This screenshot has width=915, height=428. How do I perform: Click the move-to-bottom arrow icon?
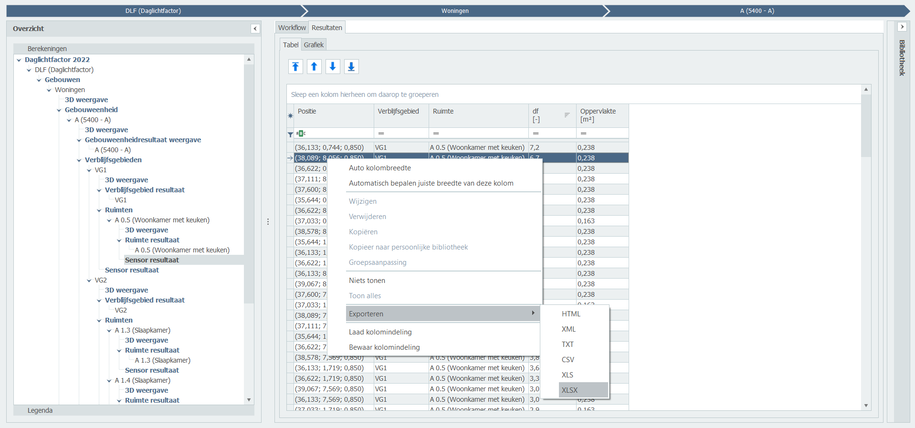pos(351,67)
